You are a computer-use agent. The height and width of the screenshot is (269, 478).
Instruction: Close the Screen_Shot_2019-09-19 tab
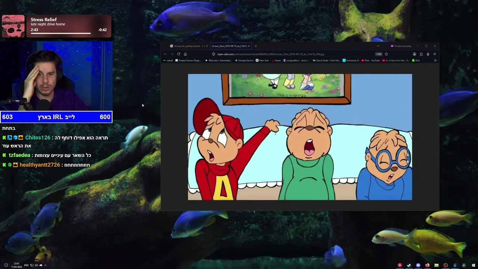click(249, 46)
